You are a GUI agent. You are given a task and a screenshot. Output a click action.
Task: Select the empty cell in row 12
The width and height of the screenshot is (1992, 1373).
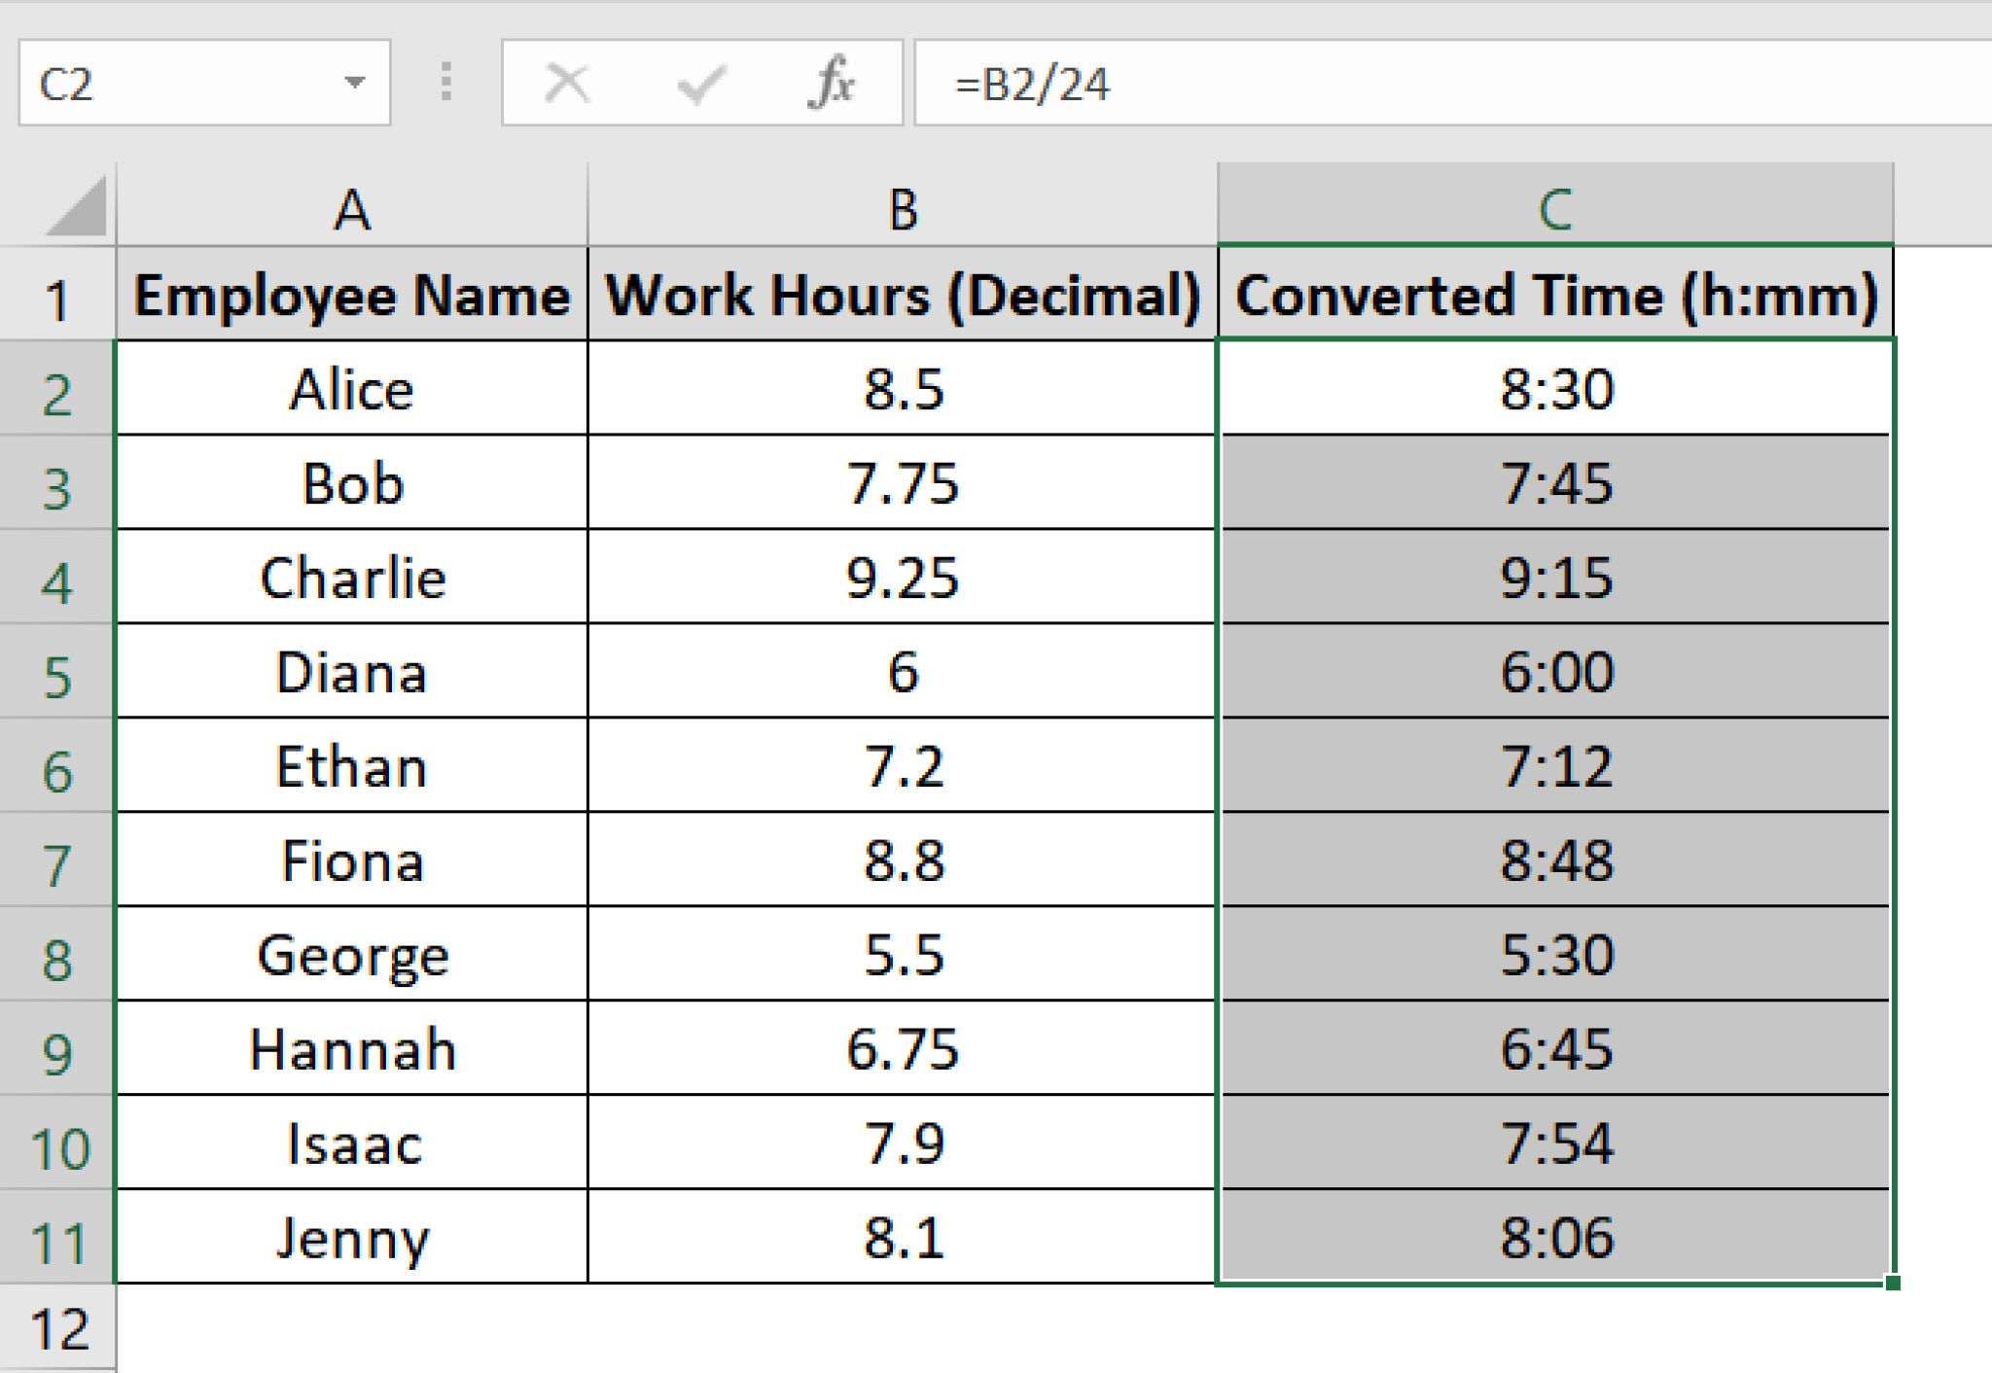(352, 1328)
